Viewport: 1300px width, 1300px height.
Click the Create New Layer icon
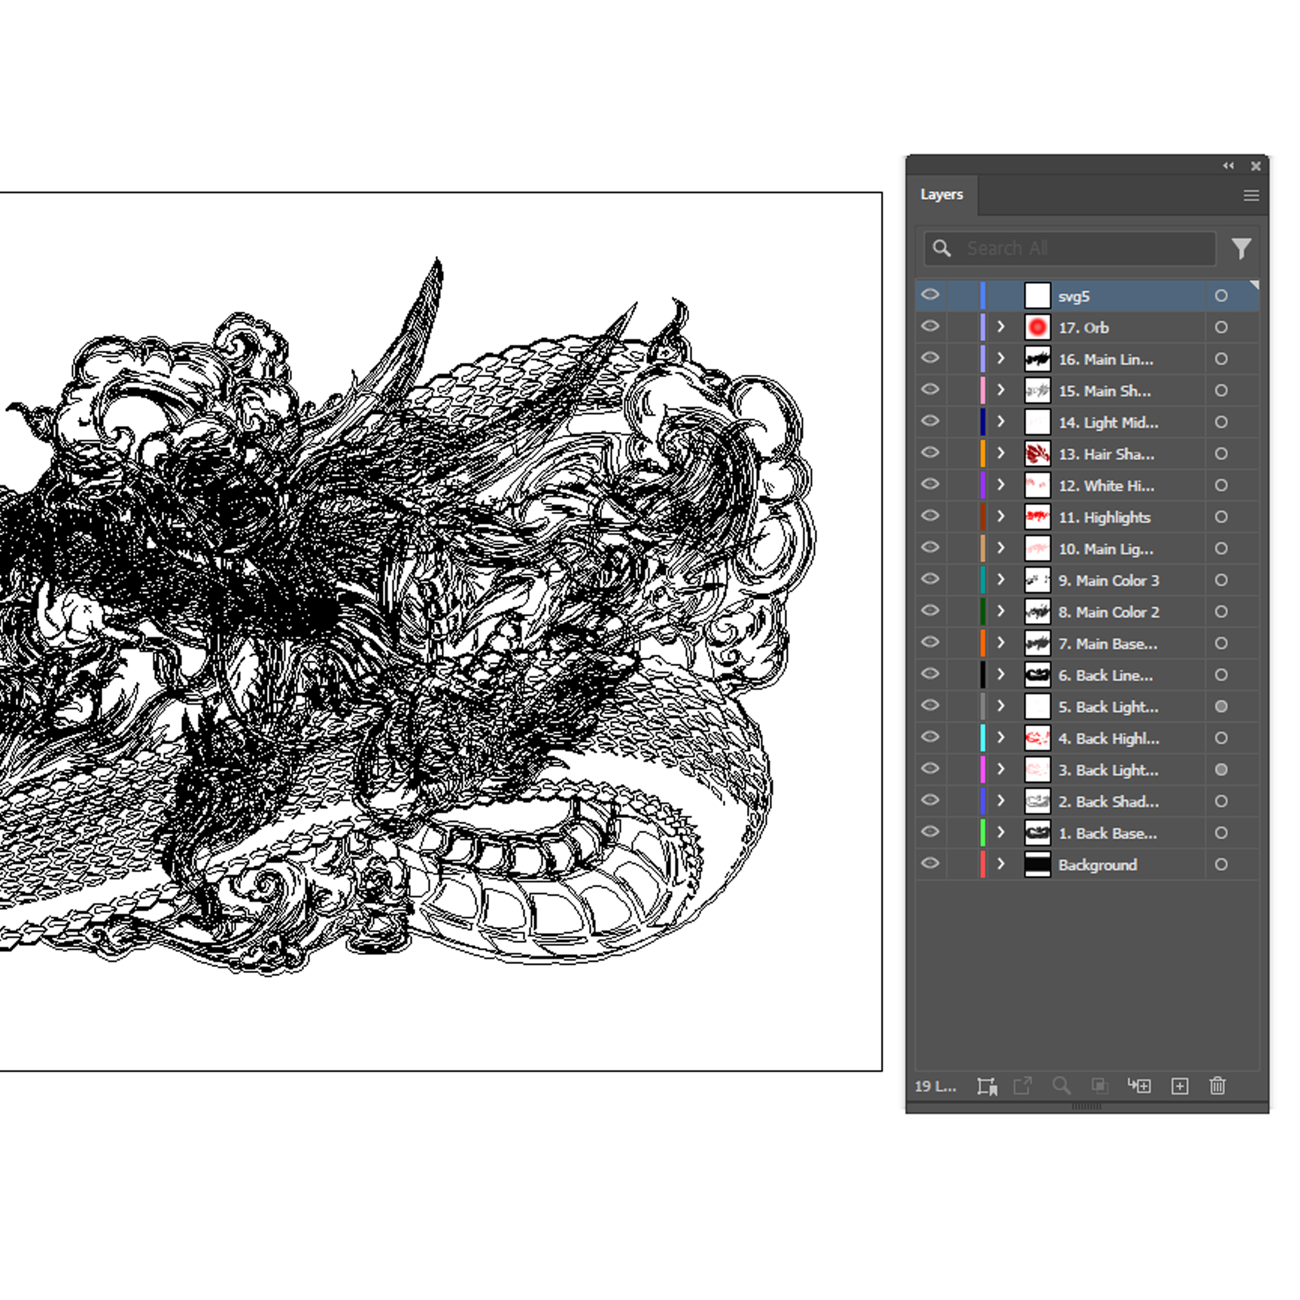(x=1179, y=1086)
